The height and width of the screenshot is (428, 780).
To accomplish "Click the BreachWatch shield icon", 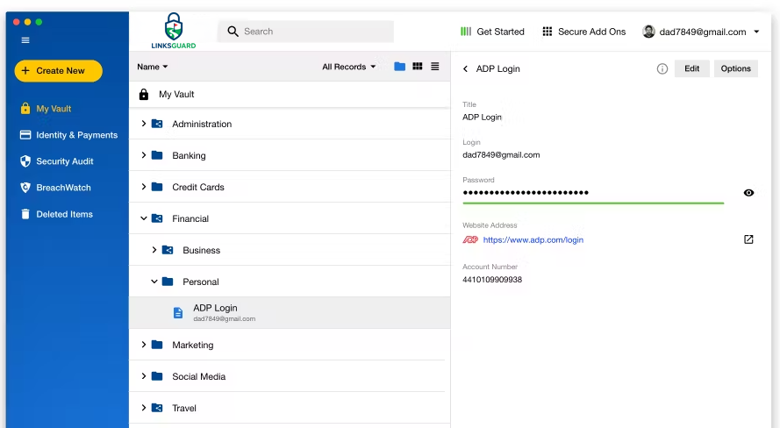I will [x=25, y=188].
